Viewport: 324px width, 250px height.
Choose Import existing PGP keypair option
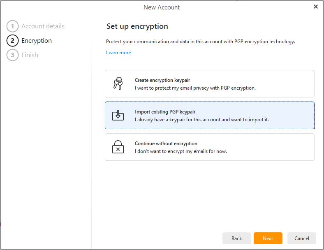210,115
